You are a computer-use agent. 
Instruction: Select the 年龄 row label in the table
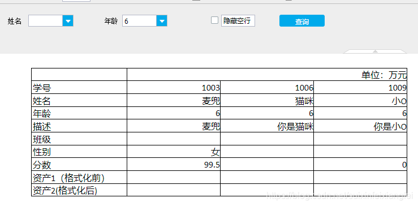(x=79, y=113)
